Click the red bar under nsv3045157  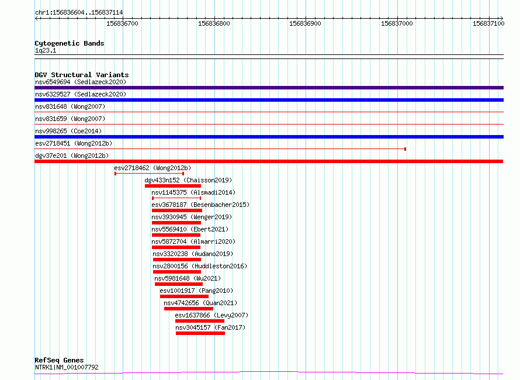tap(200, 333)
